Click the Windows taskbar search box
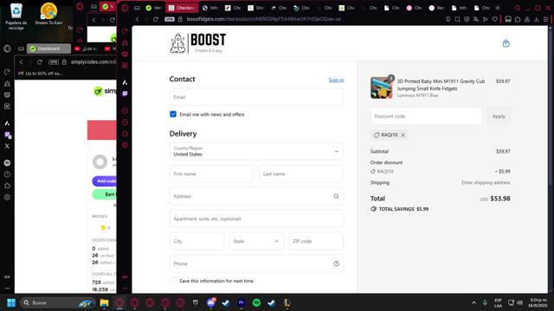Image resolution: width=554 pixels, height=311 pixels. coord(58,302)
